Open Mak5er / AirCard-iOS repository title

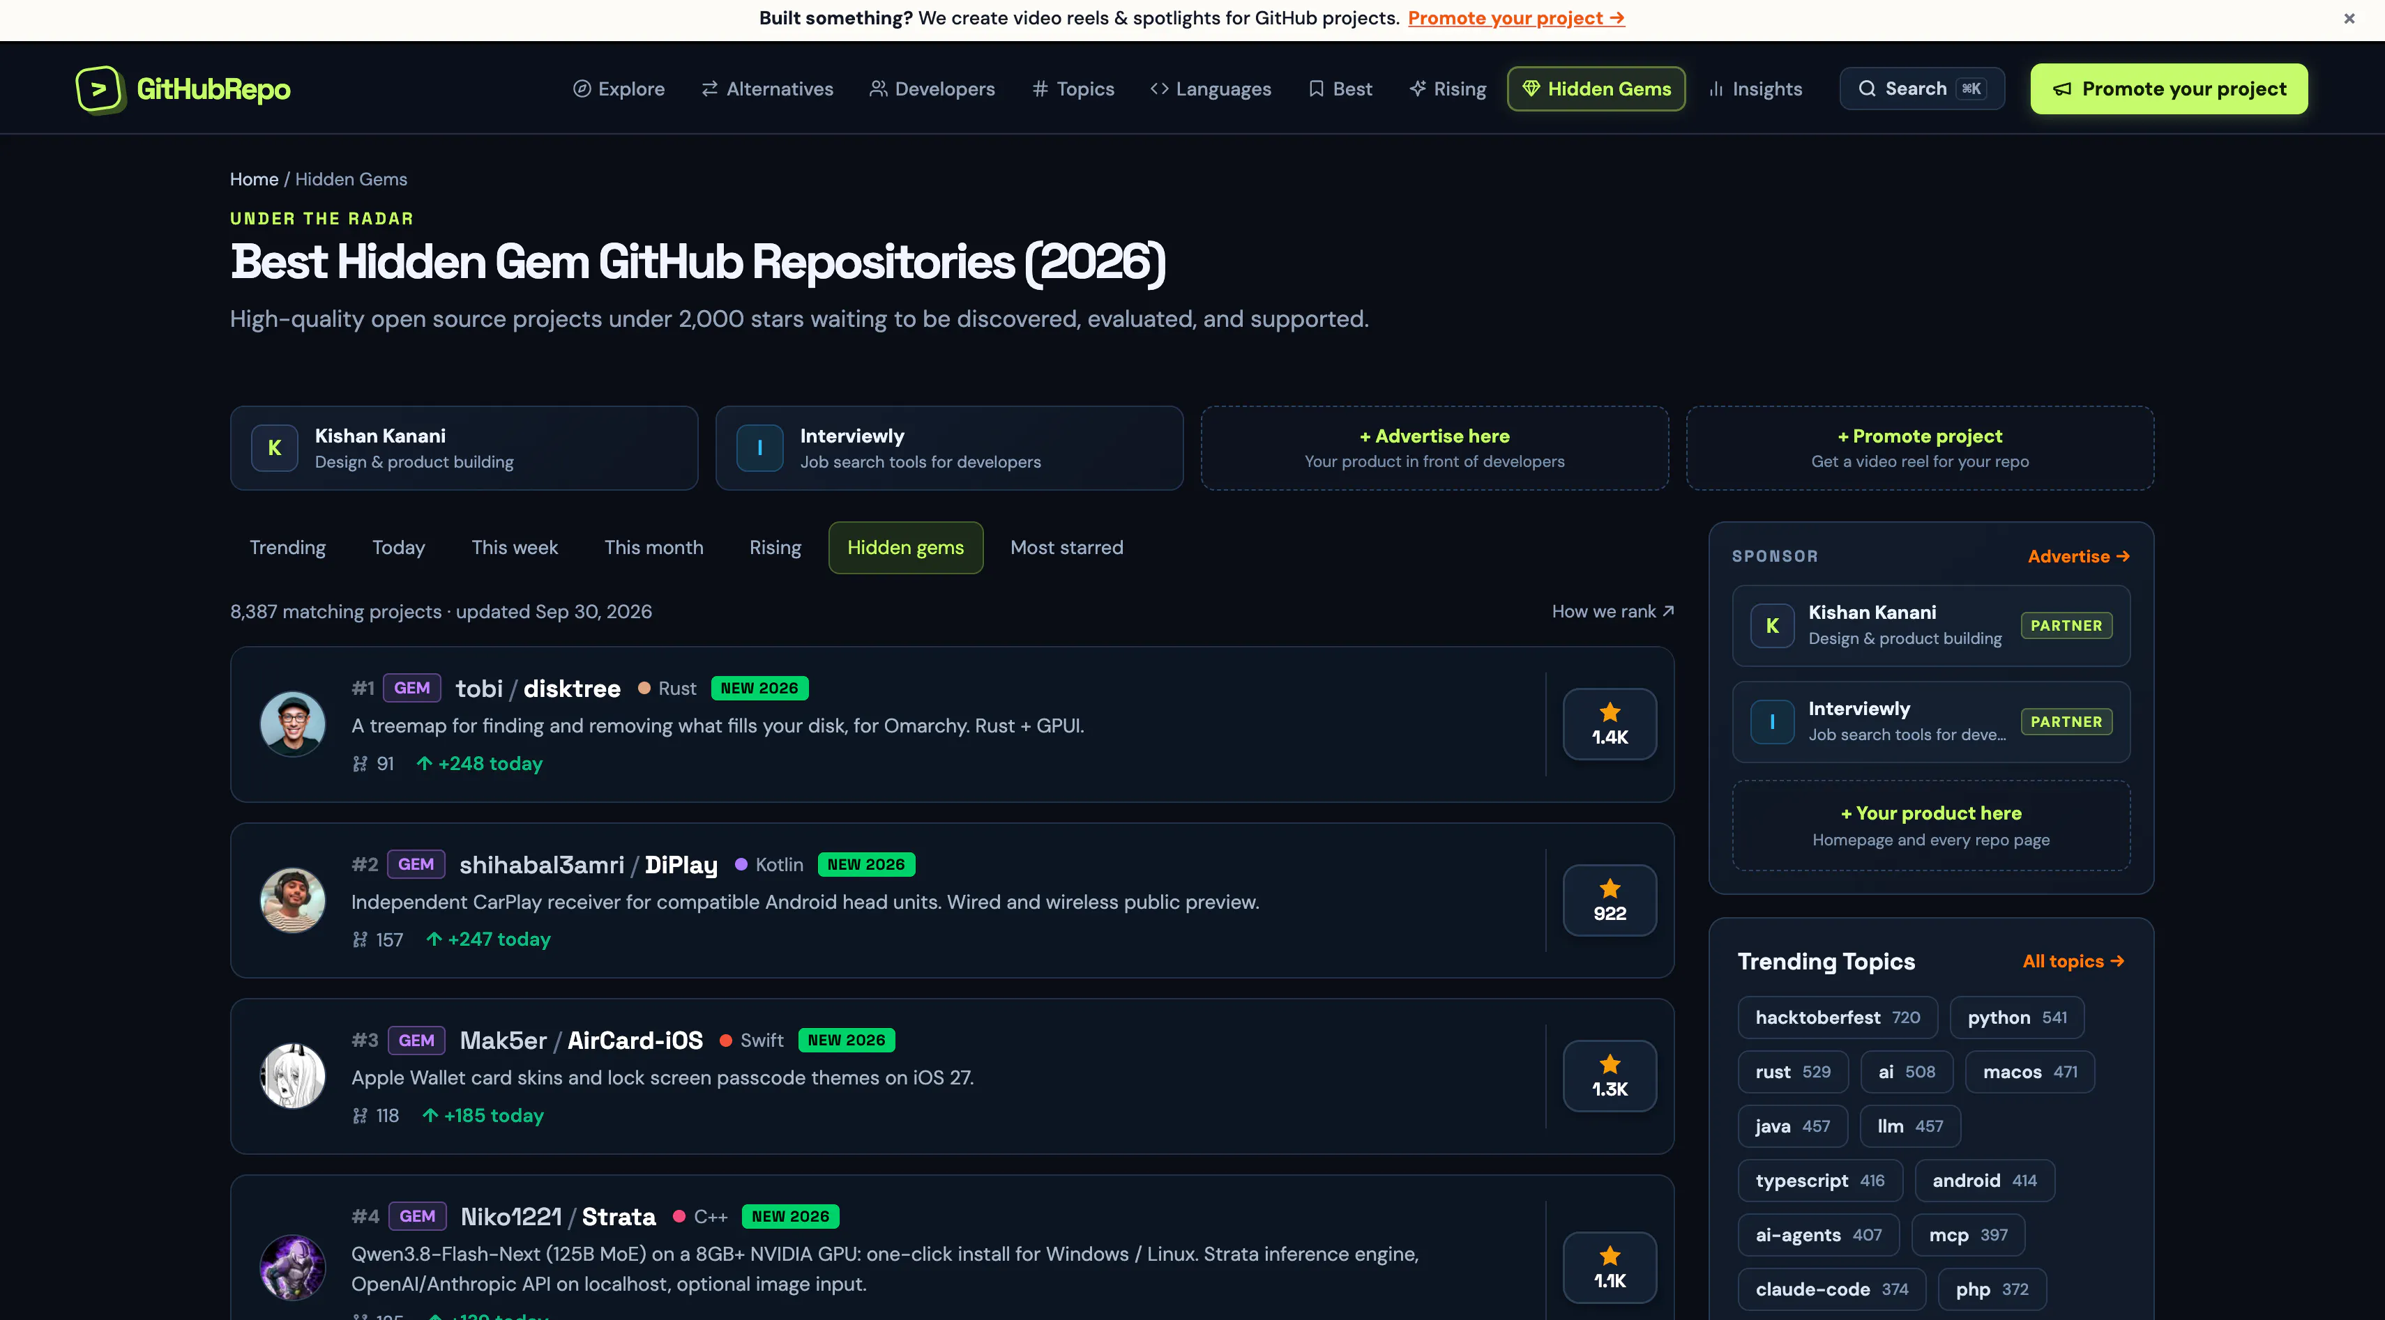click(582, 1041)
